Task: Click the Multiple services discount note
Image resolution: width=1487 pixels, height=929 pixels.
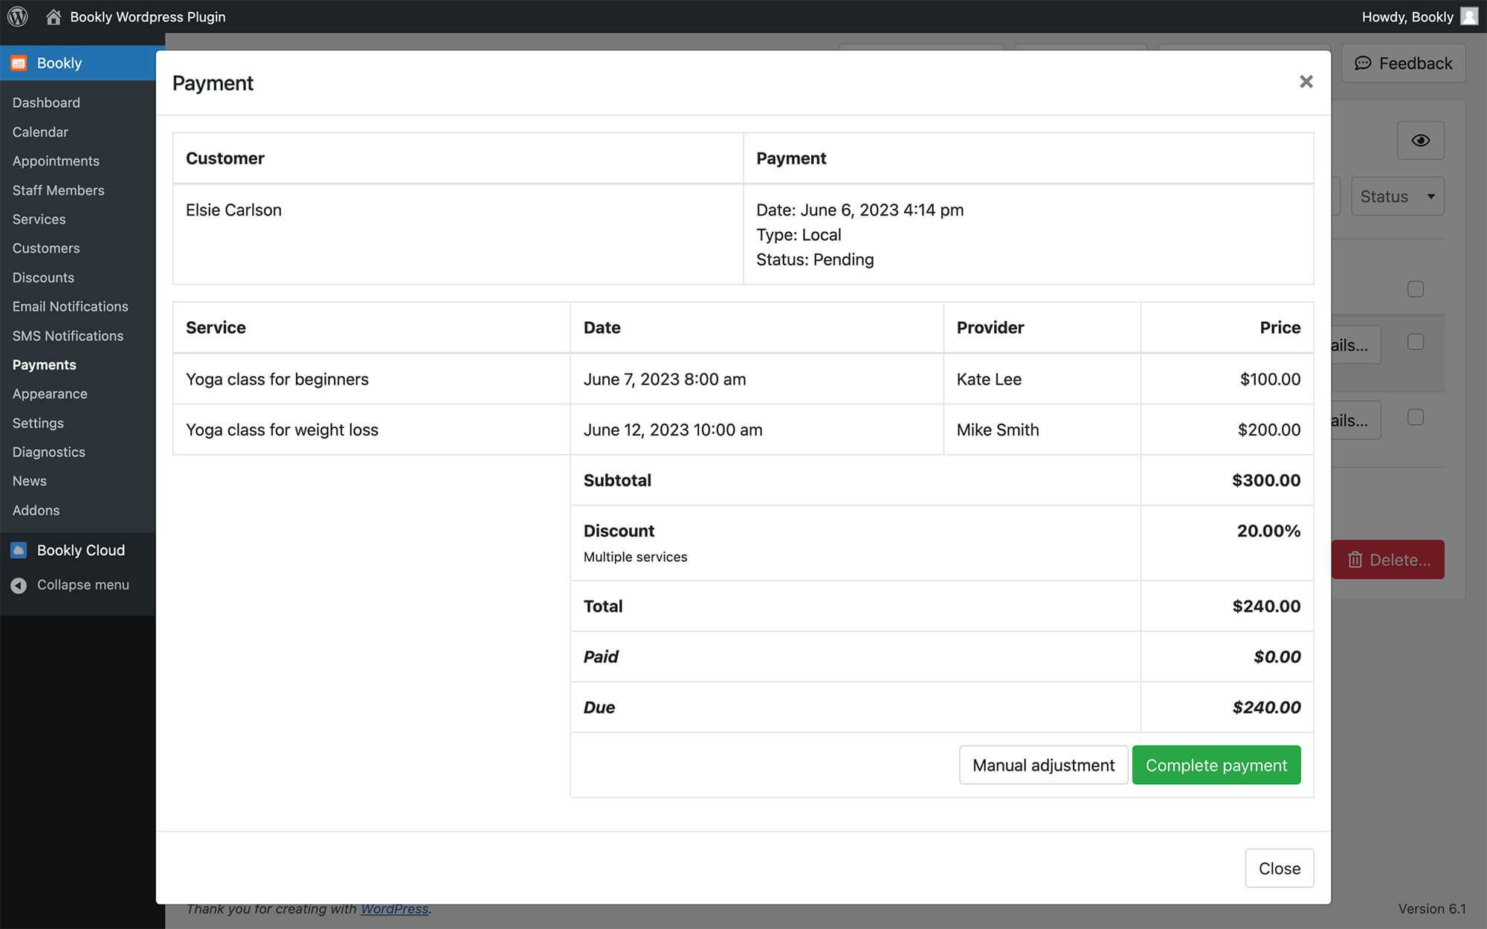Action: pos(635,557)
